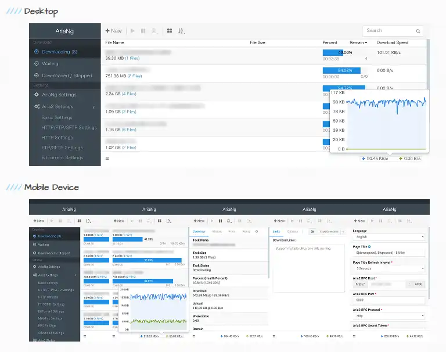Click the open file folder icon near Links tab
Screen dimensions: 446x352
tap(312, 232)
